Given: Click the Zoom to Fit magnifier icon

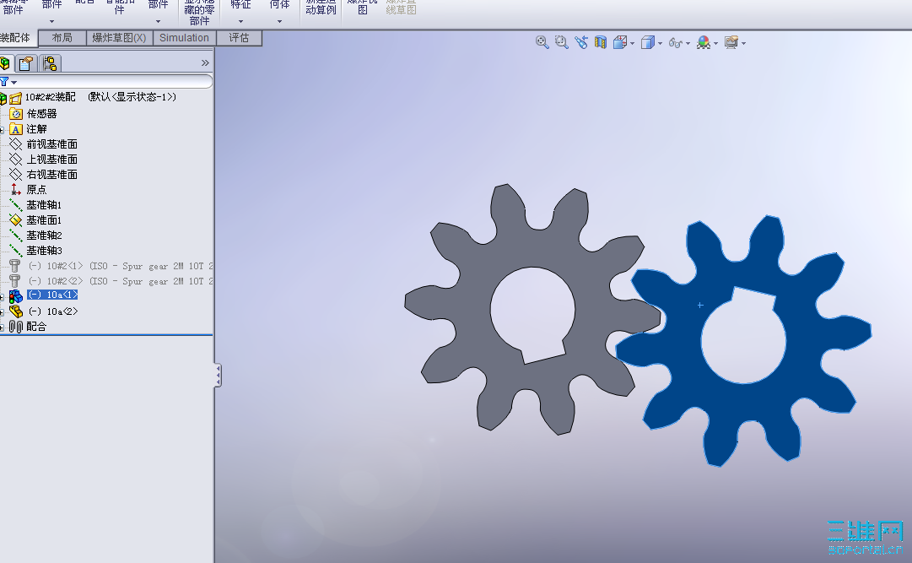Looking at the screenshot, I should pos(542,42).
